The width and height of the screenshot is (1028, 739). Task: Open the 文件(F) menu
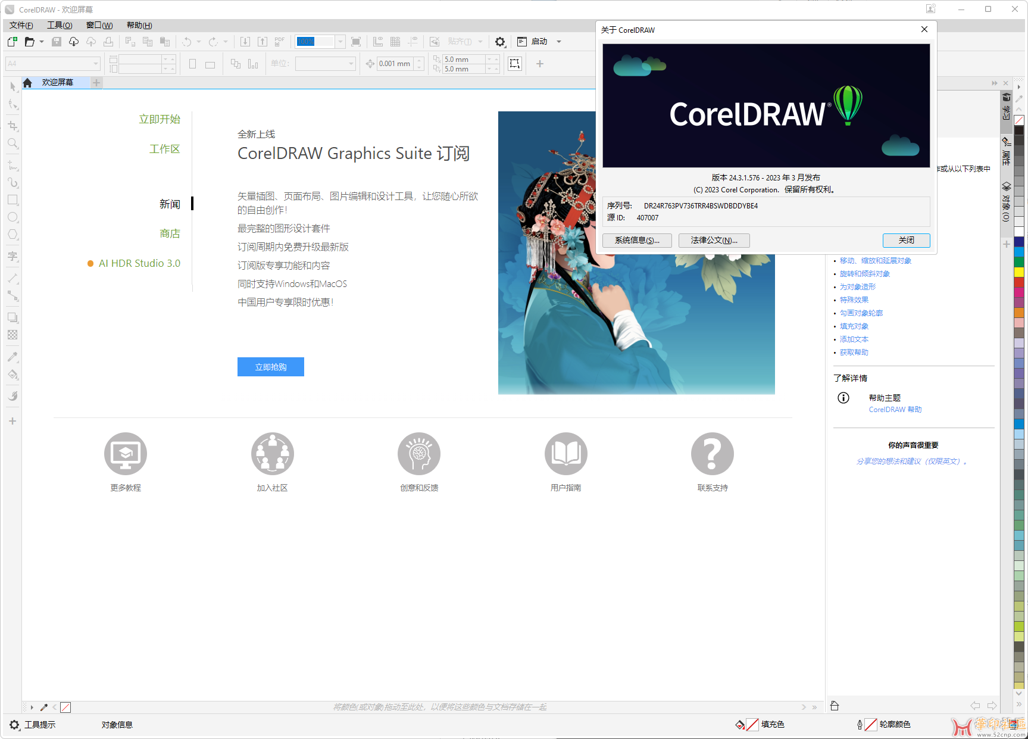click(x=21, y=25)
